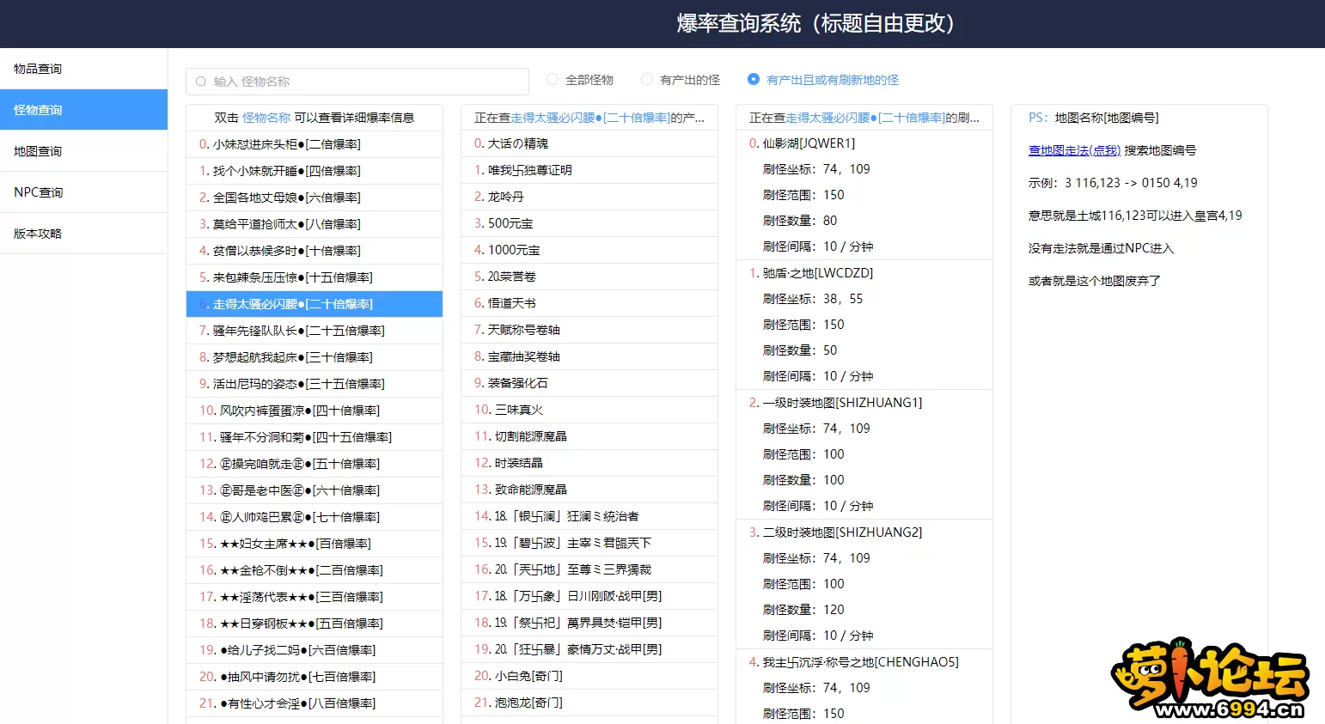Focus the 输入 怪物名称 search field
Screen dimensions: 1325x724
tap(357, 82)
